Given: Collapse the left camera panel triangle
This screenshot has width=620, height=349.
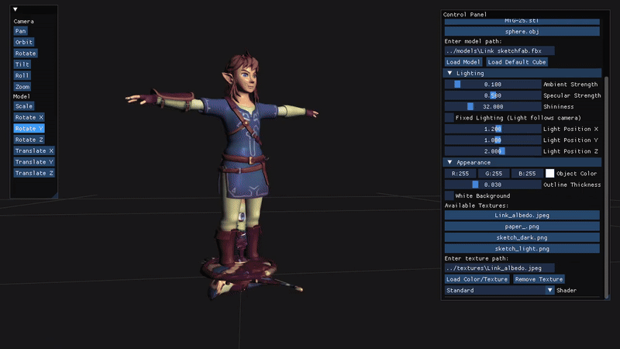Looking at the screenshot, I should (15, 9).
